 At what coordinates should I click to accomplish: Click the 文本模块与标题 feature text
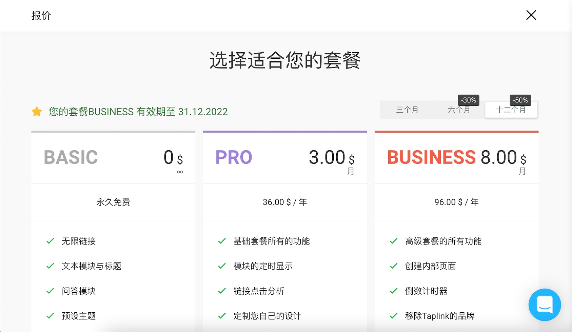point(92,266)
